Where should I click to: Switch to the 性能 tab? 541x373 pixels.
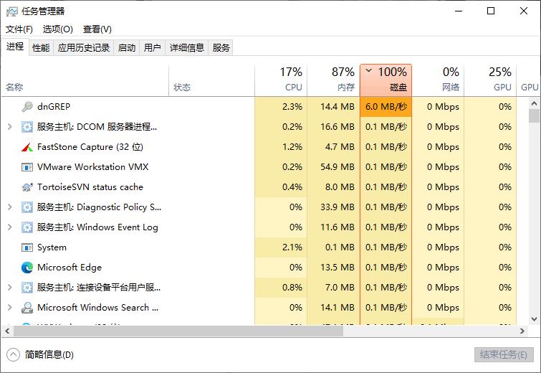pos(41,47)
